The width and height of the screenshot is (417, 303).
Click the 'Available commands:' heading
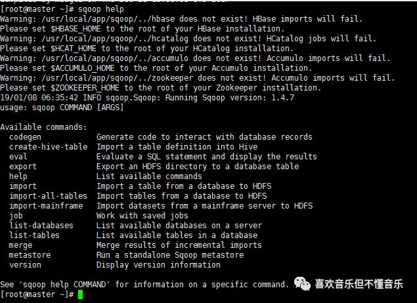(x=43, y=127)
